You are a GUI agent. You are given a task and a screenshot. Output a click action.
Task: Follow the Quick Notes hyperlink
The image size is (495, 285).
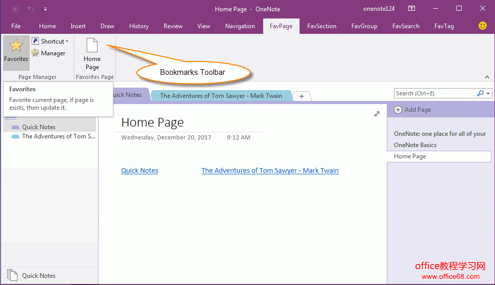(140, 170)
